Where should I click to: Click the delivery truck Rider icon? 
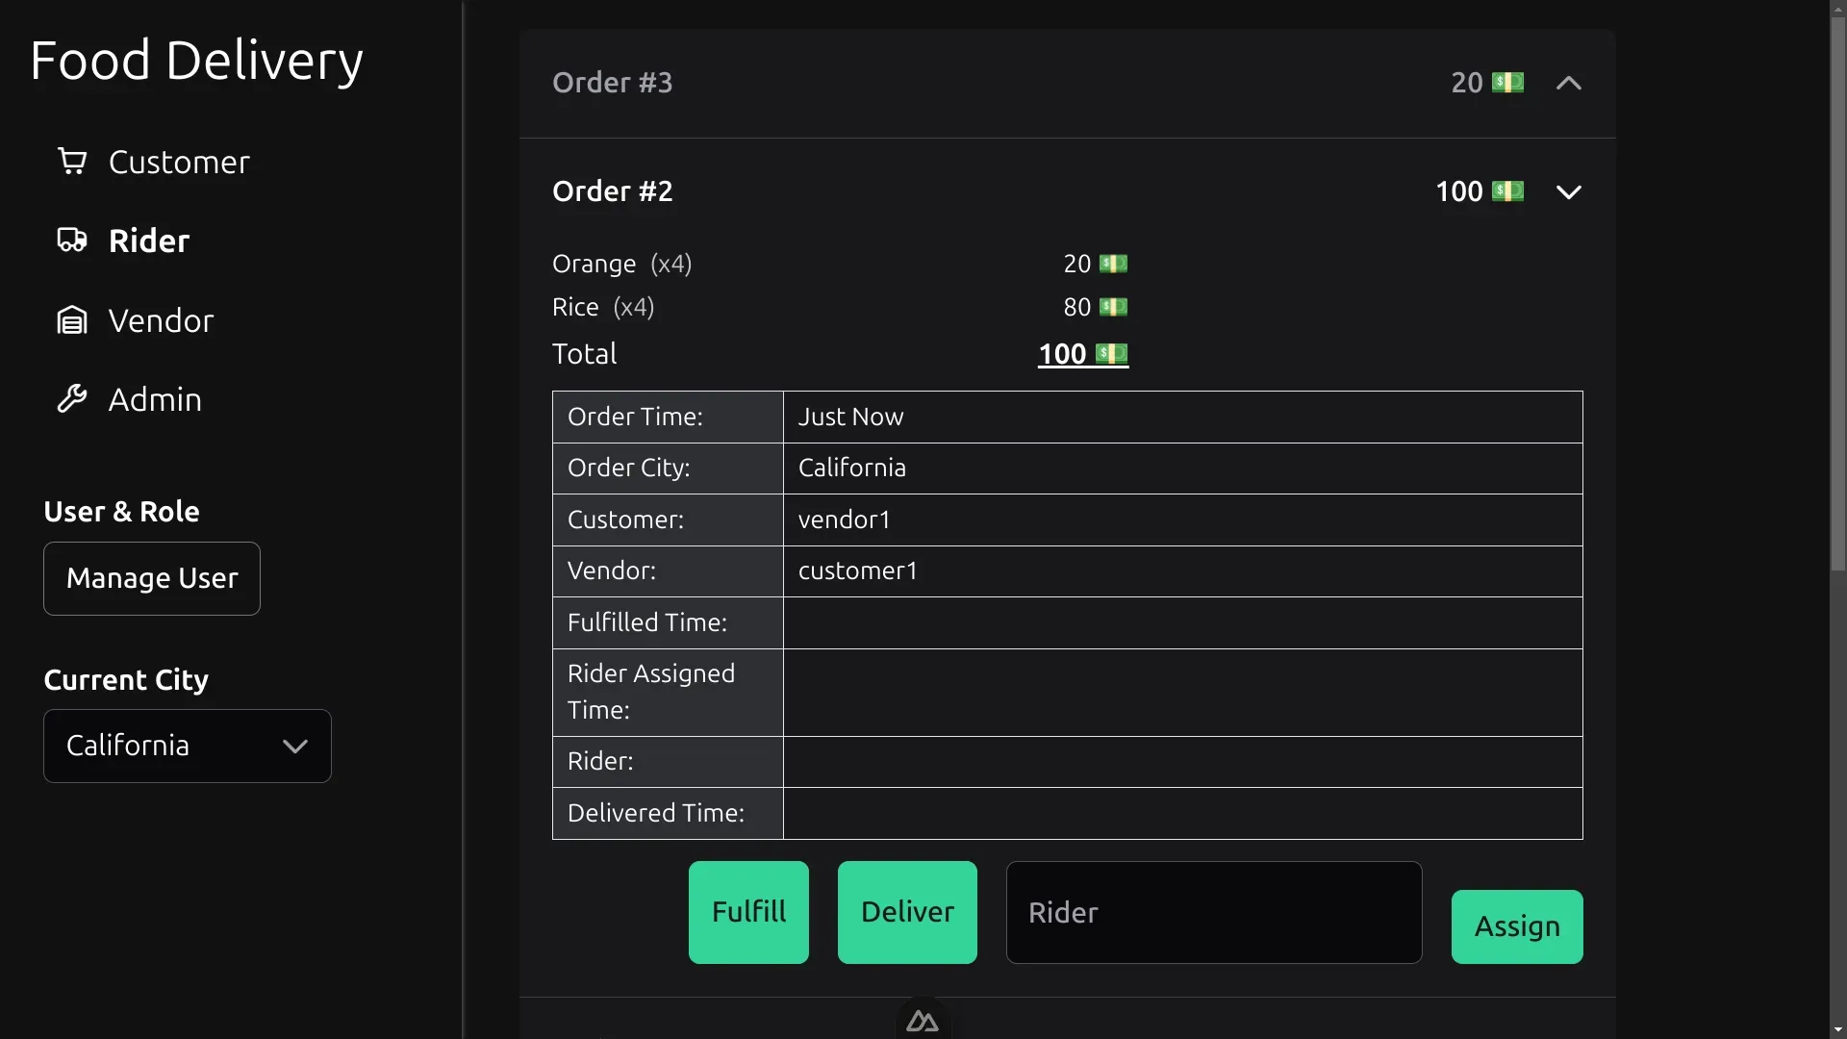point(72,241)
